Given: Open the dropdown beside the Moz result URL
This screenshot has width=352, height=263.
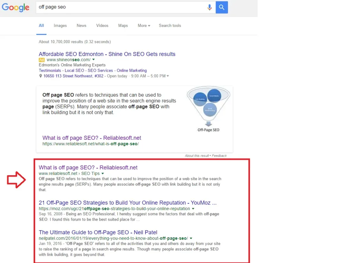Looking at the screenshot, I should (193, 208).
